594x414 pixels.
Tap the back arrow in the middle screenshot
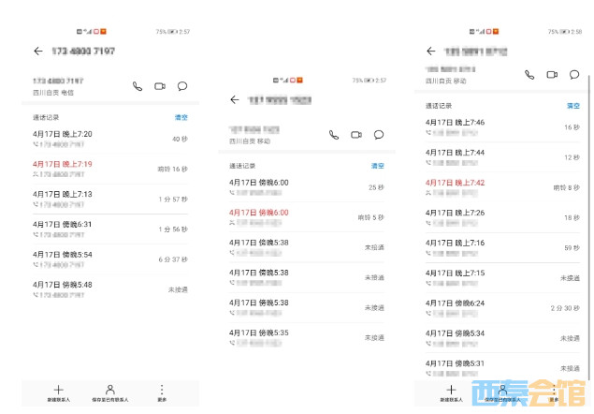click(235, 99)
